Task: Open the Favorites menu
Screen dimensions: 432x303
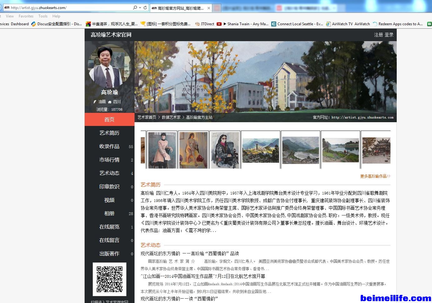Action: pos(26,16)
